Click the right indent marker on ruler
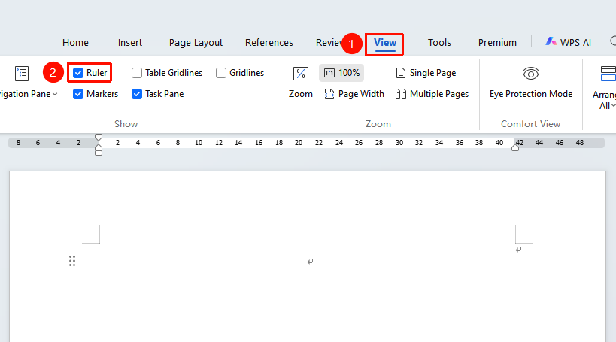Image resolution: width=616 pixels, height=342 pixels. 515,147
